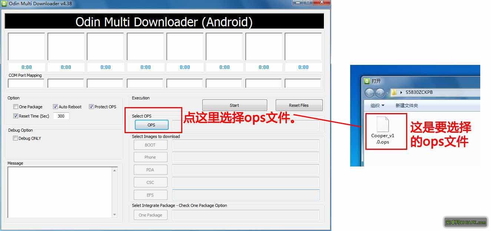Minimize the Odin Multi Downloader window

pyautogui.click(x=297, y=3)
